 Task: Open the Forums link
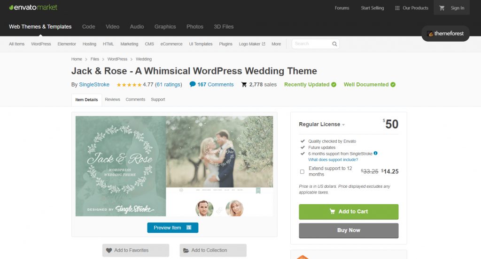pyautogui.click(x=342, y=8)
